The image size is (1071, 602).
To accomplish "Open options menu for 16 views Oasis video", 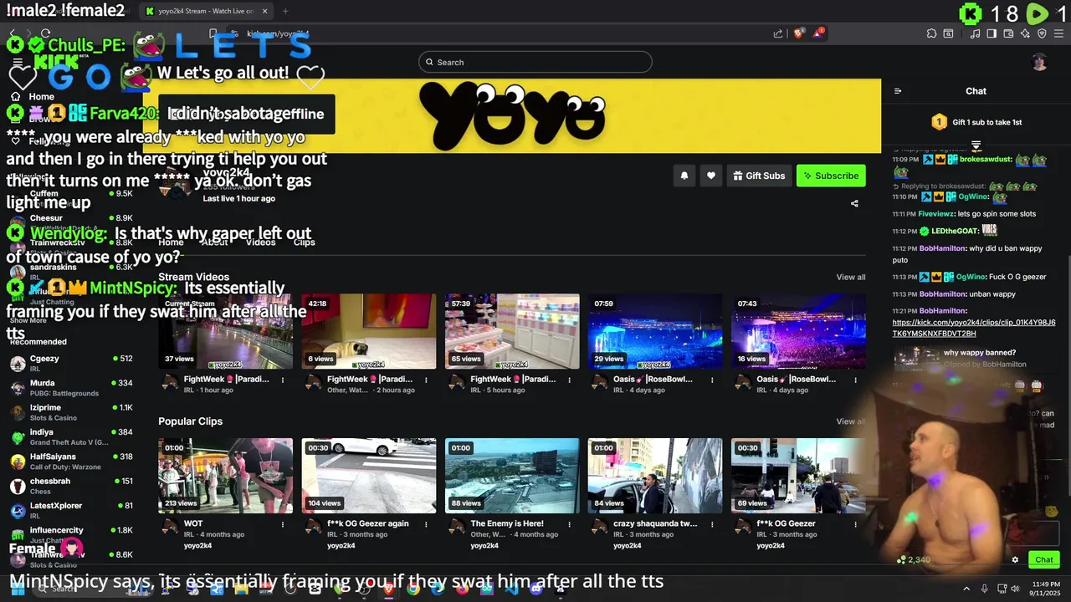I will click(855, 380).
